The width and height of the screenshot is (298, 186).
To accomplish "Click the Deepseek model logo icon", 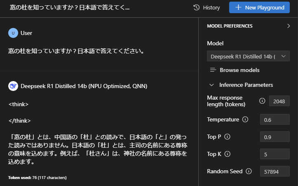I will click(13, 86).
